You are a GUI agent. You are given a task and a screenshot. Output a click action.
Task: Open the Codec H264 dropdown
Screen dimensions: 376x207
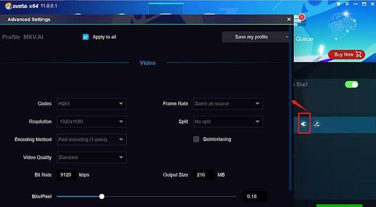[92, 103]
